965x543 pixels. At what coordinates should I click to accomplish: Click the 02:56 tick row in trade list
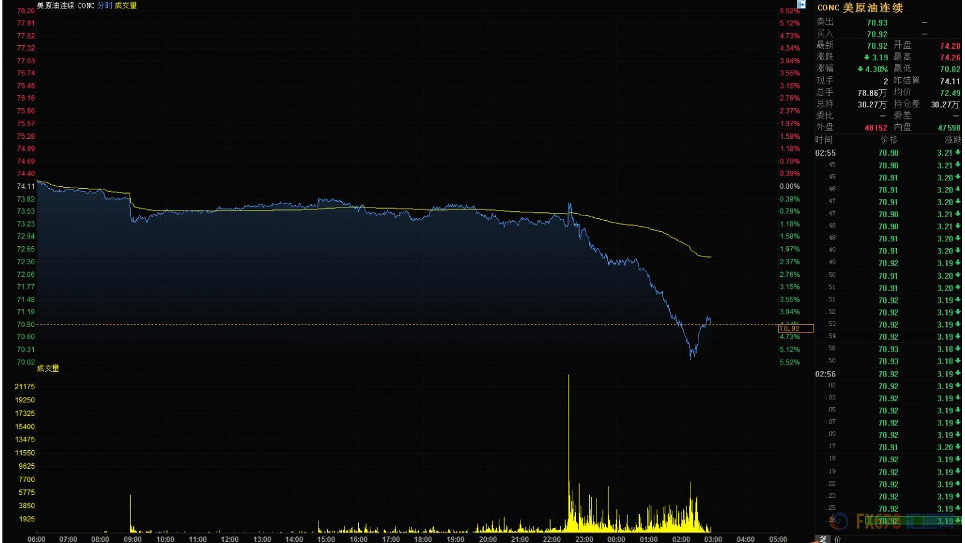(888, 374)
